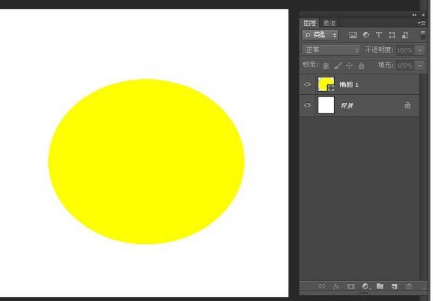Click the pixel layer filter icon
The width and height of the screenshot is (433, 301).
pos(353,35)
